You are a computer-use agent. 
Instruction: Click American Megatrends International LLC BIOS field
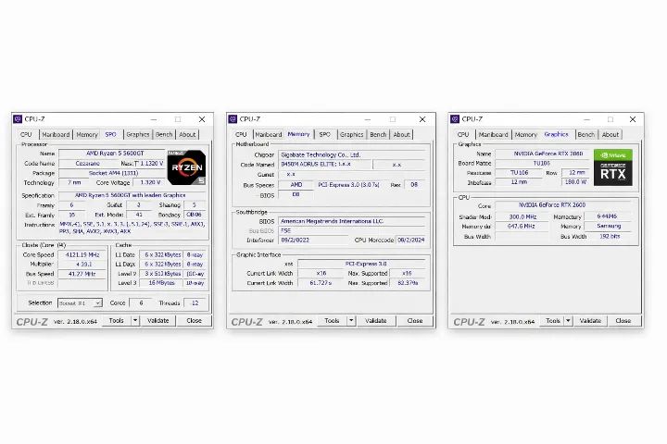click(352, 221)
